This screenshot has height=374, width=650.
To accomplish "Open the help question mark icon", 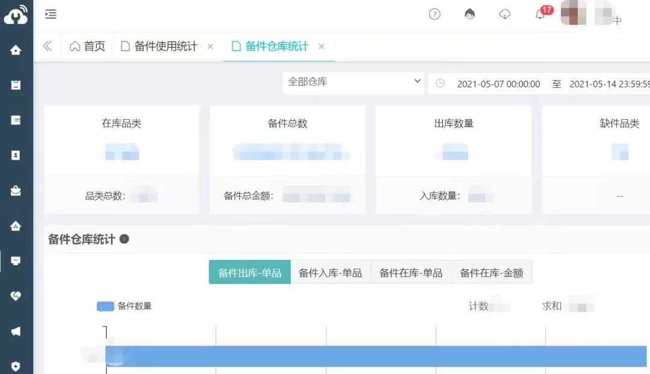I will click(435, 14).
